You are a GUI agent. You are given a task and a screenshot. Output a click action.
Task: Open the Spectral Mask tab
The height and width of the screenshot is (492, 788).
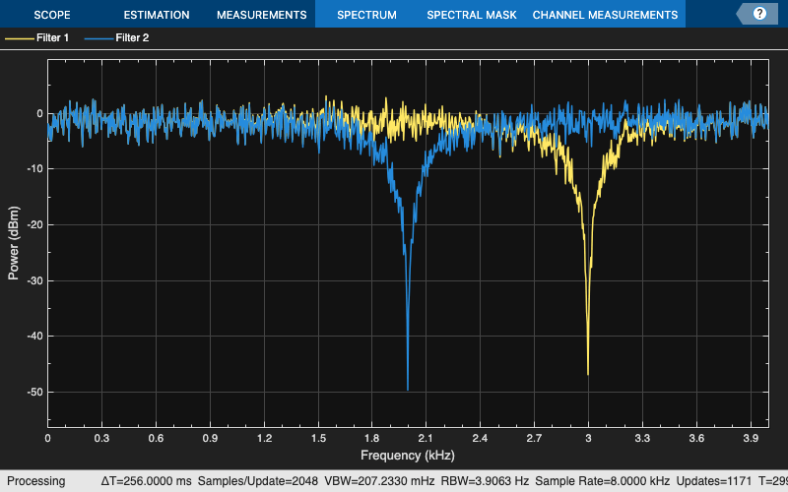472,15
